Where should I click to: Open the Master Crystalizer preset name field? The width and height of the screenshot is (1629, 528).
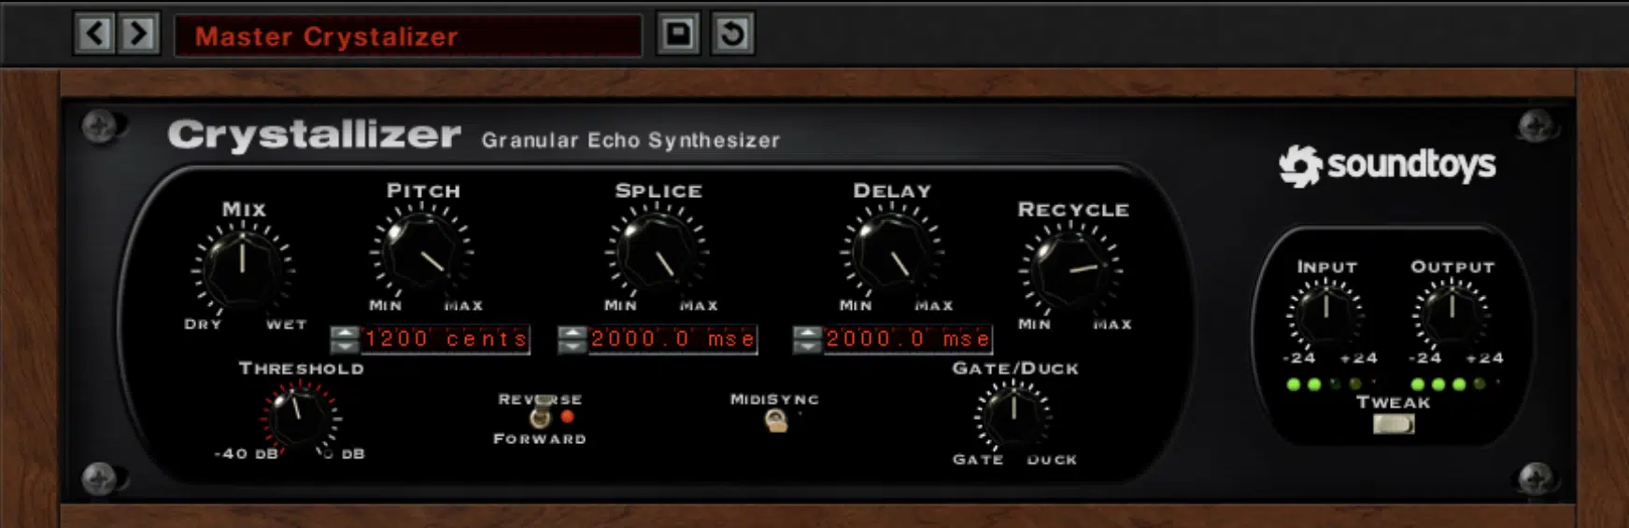point(407,35)
